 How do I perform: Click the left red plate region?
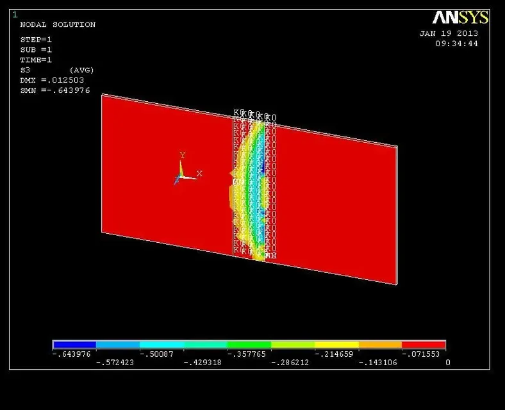coord(166,174)
